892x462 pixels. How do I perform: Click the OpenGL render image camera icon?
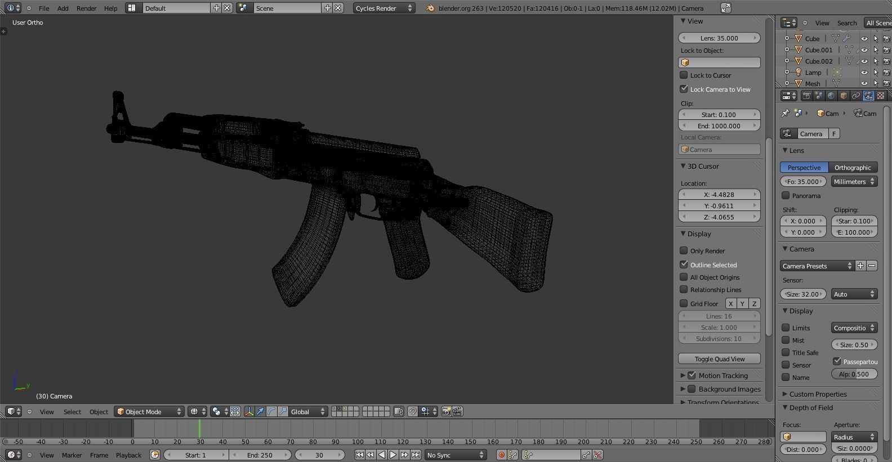(x=446, y=411)
